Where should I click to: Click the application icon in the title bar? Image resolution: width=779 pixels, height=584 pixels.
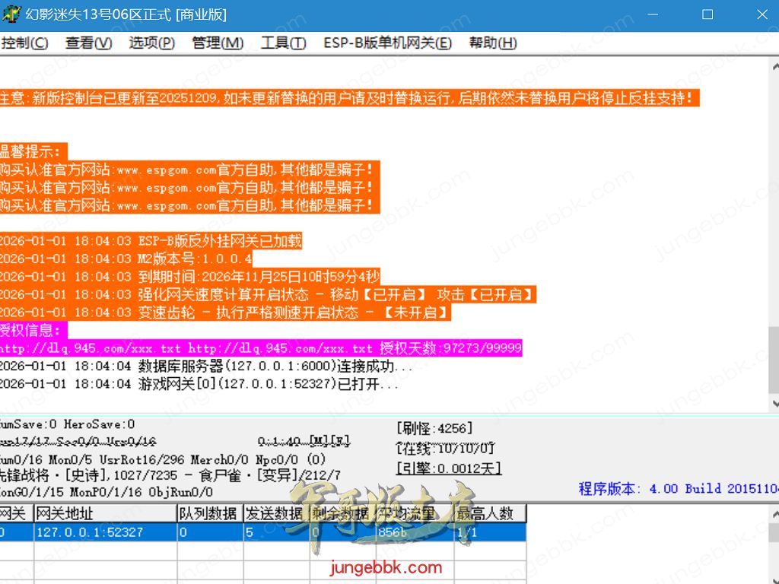click(x=12, y=14)
